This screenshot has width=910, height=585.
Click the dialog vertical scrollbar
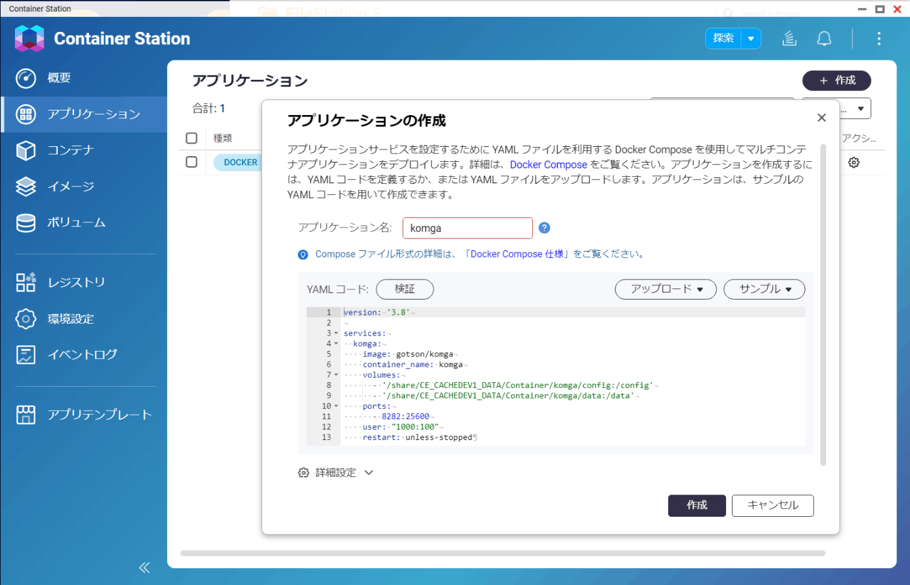(823, 304)
